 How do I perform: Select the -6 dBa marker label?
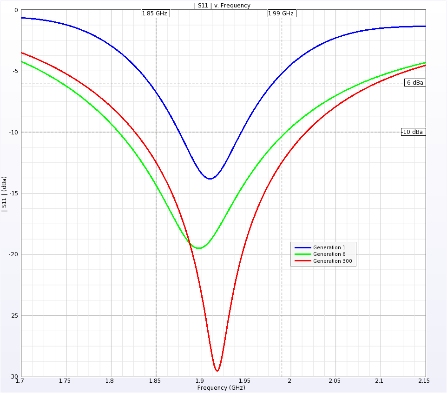coord(415,83)
